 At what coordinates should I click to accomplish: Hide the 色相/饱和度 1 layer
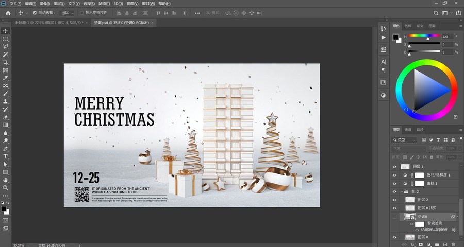pyautogui.click(x=394, y=175)
